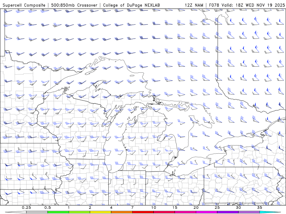Click the '10' legend value
Viewport: 286px width, 214px height.
click(x=154, y=208)
